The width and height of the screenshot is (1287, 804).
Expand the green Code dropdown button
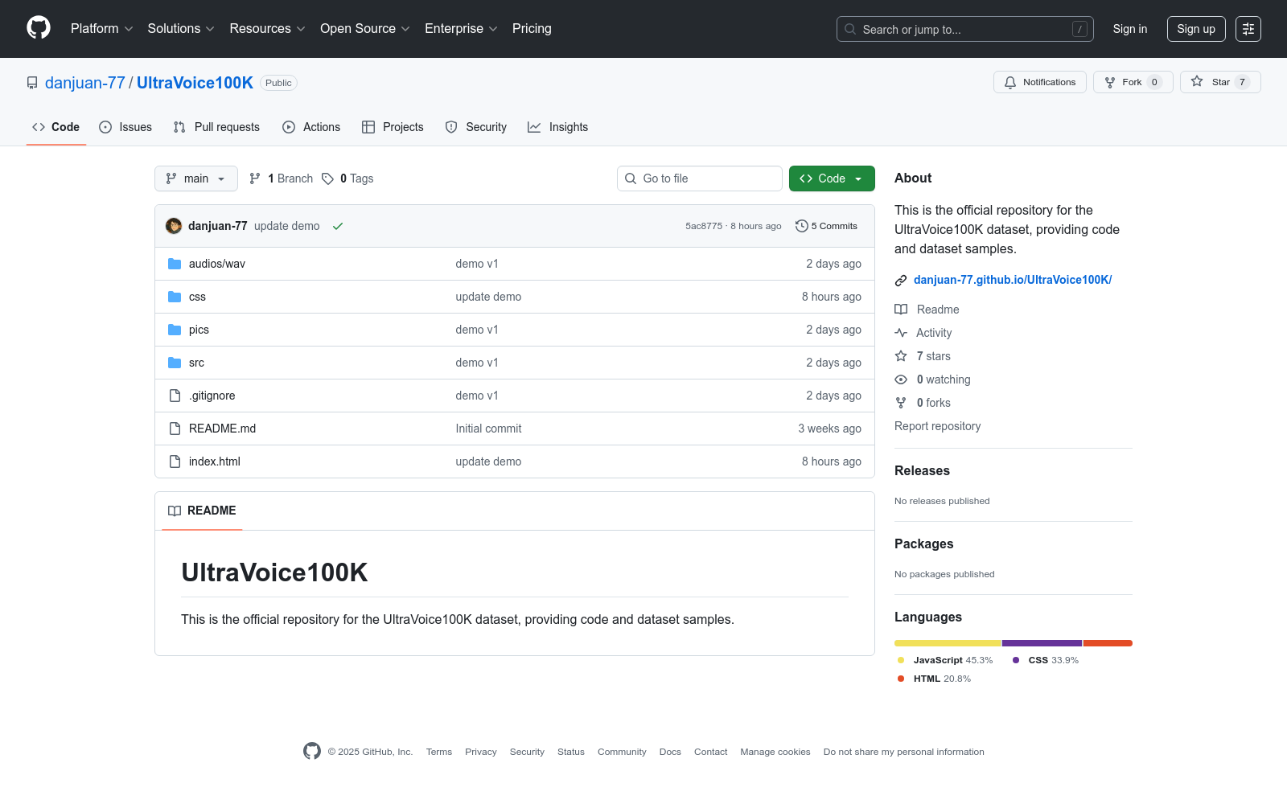point(832,178)
